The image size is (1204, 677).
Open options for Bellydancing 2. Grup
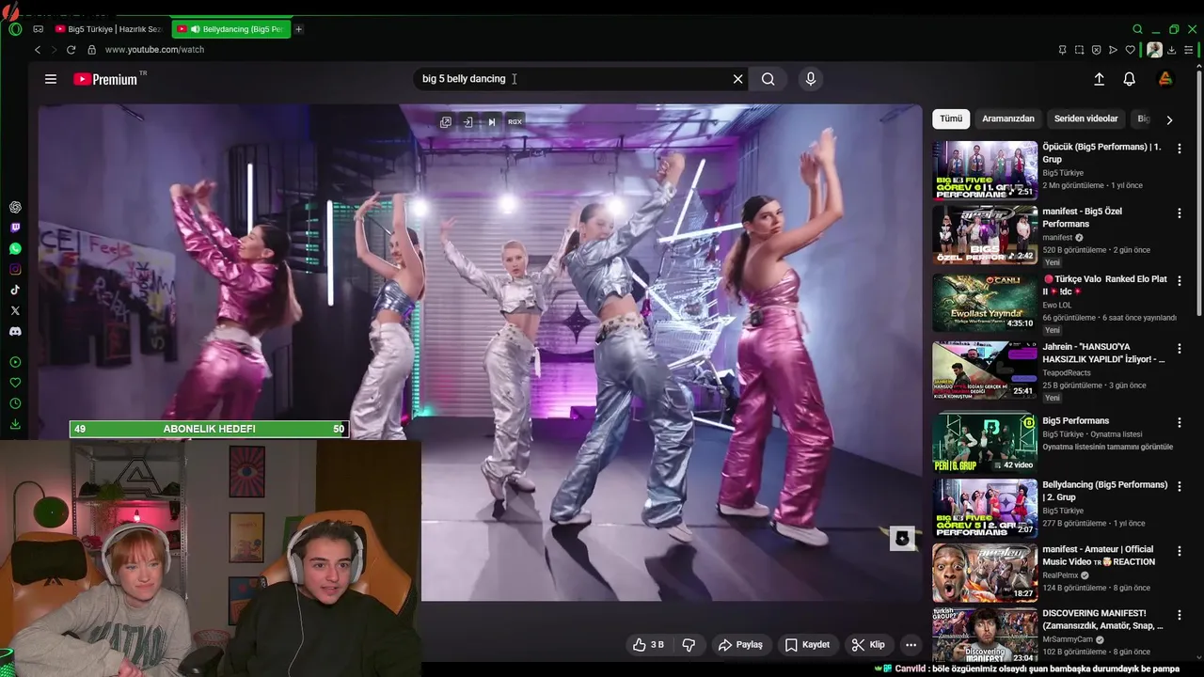[x=1180, y=486]
